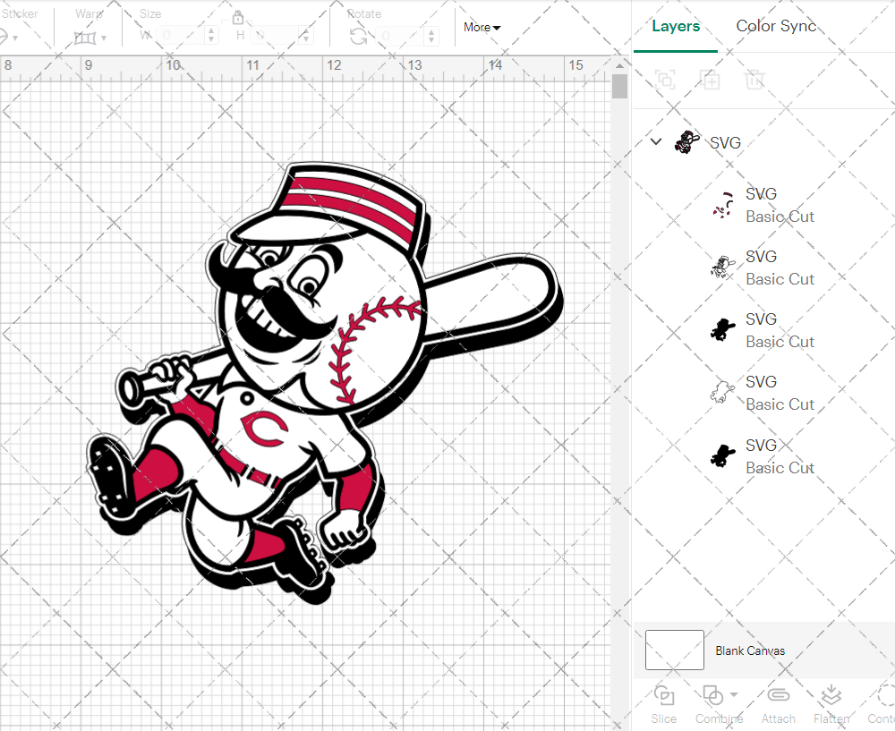Click the Slice tool icon

(x=664, y=695)
